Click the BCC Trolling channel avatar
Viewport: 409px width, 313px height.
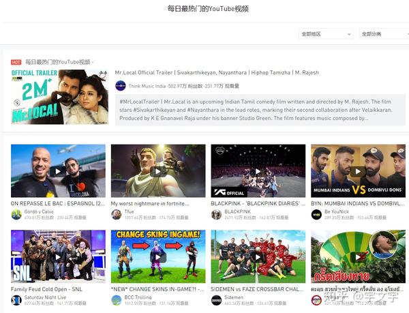click(x=117, y=300)
